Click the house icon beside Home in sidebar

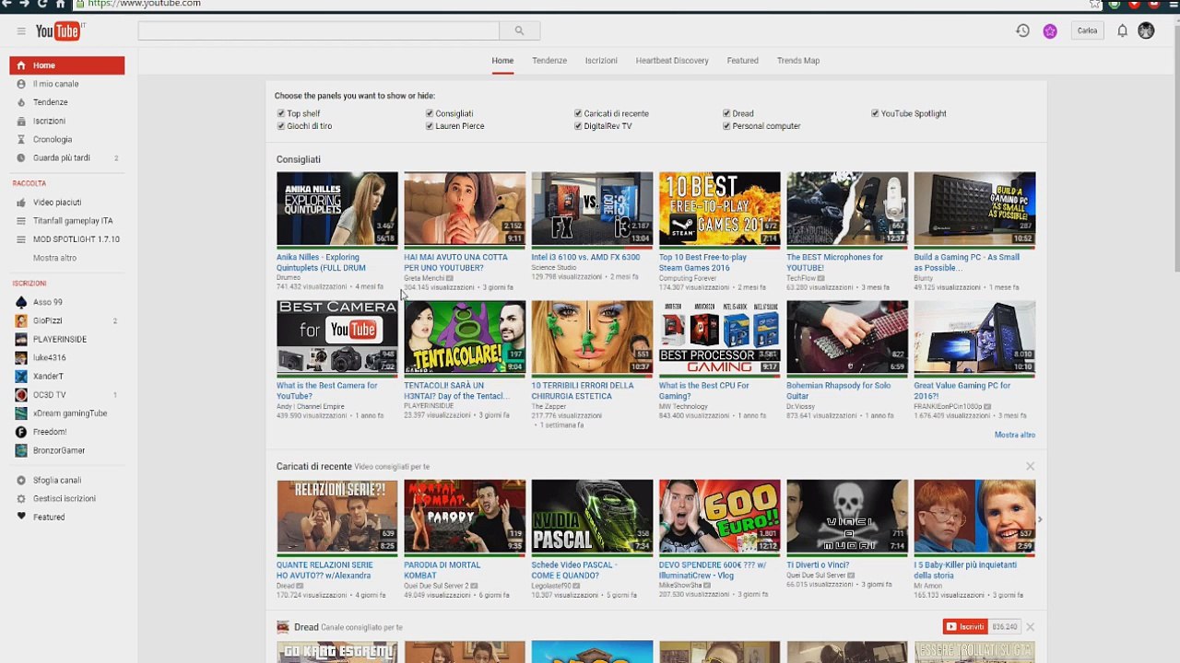point(21,65)
